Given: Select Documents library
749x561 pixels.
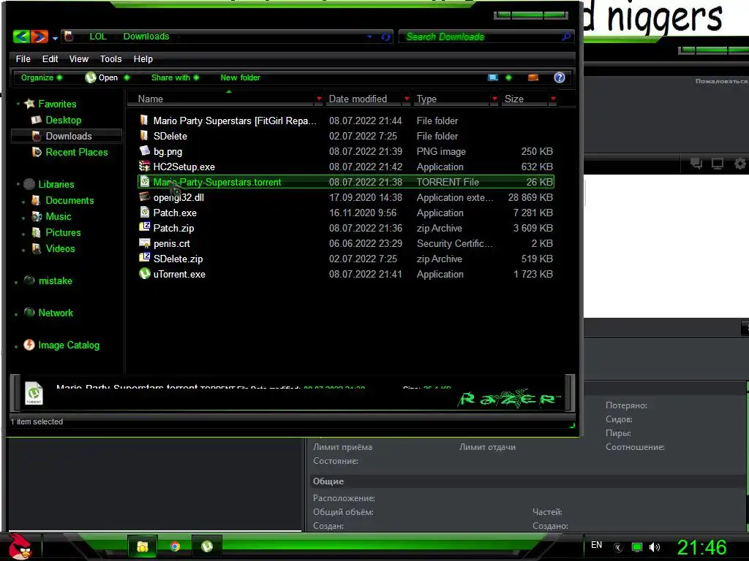Looking at the screenshot, I should click(x=69, y=200).
